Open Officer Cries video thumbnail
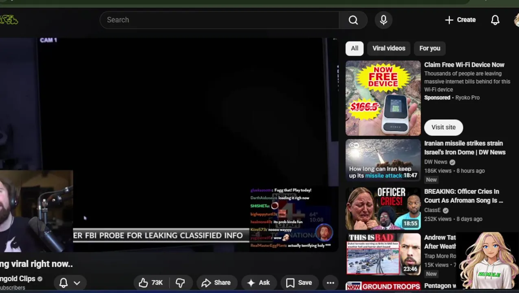The image size is (519, 293). click(383, 208)
